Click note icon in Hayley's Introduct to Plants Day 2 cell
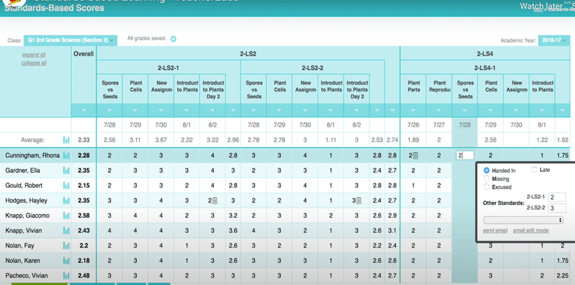 215,201
